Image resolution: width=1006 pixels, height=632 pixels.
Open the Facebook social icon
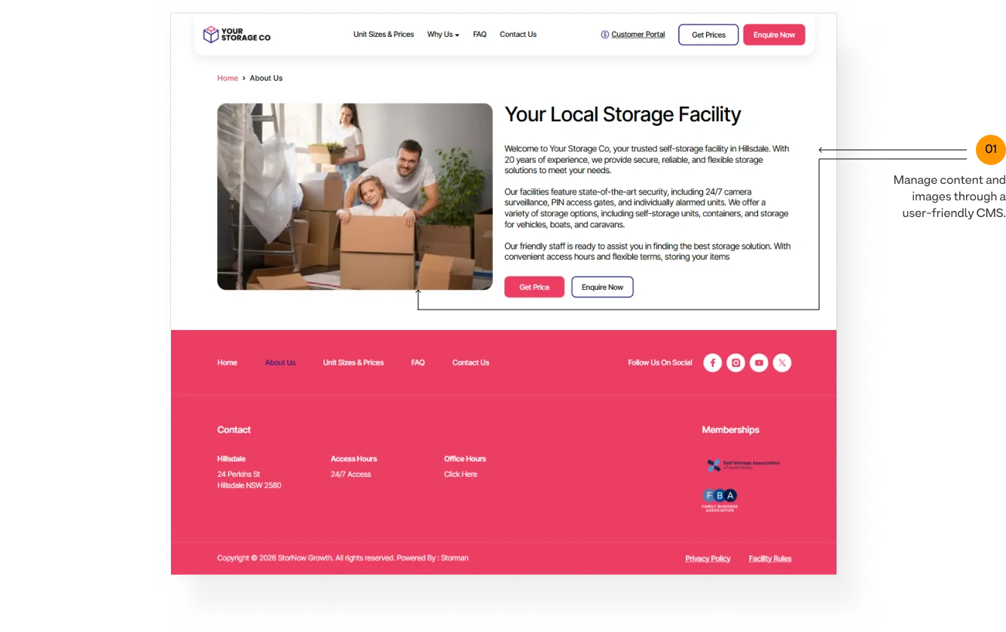(x=713, y=363)
